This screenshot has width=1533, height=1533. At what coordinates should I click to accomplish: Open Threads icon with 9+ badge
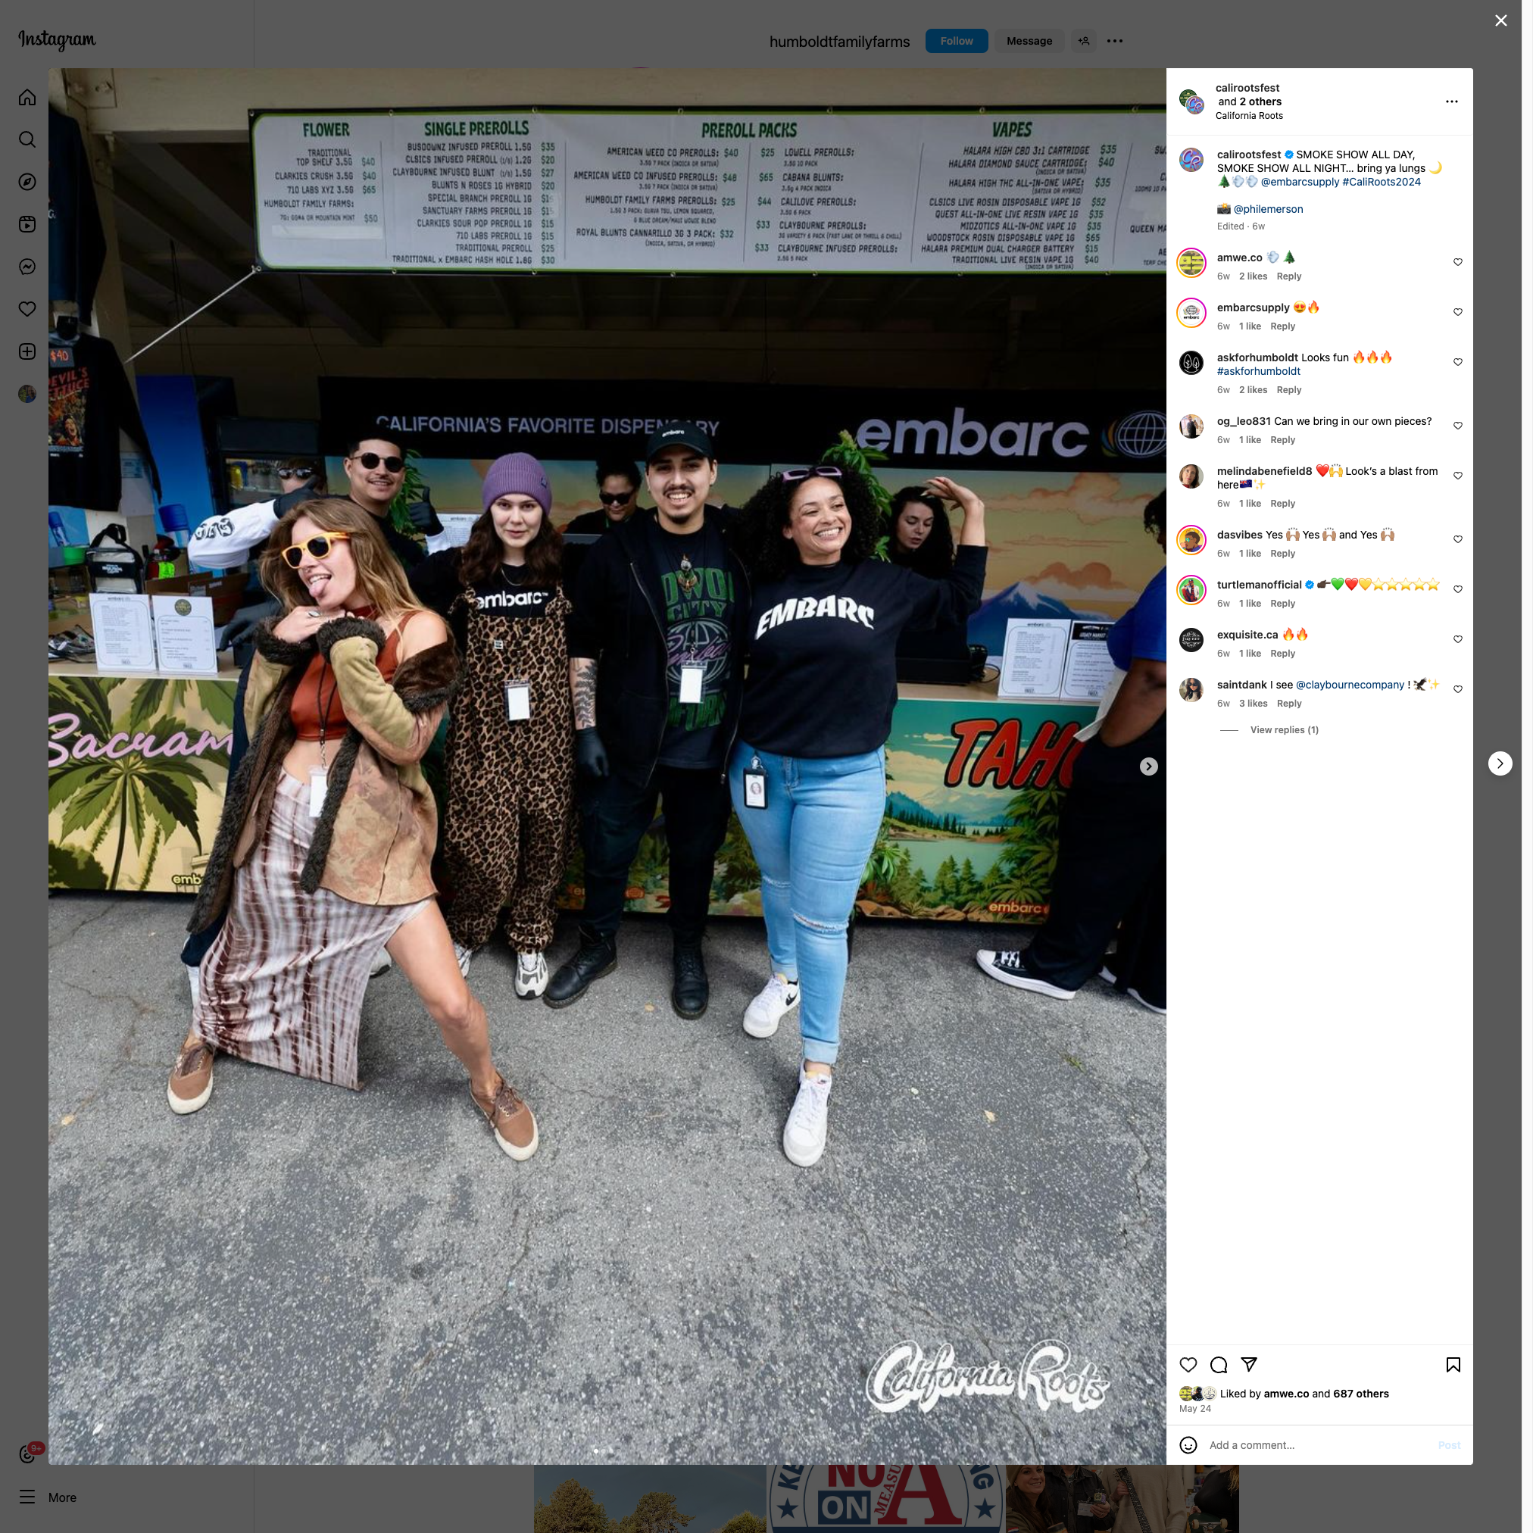click(29, 1453)
